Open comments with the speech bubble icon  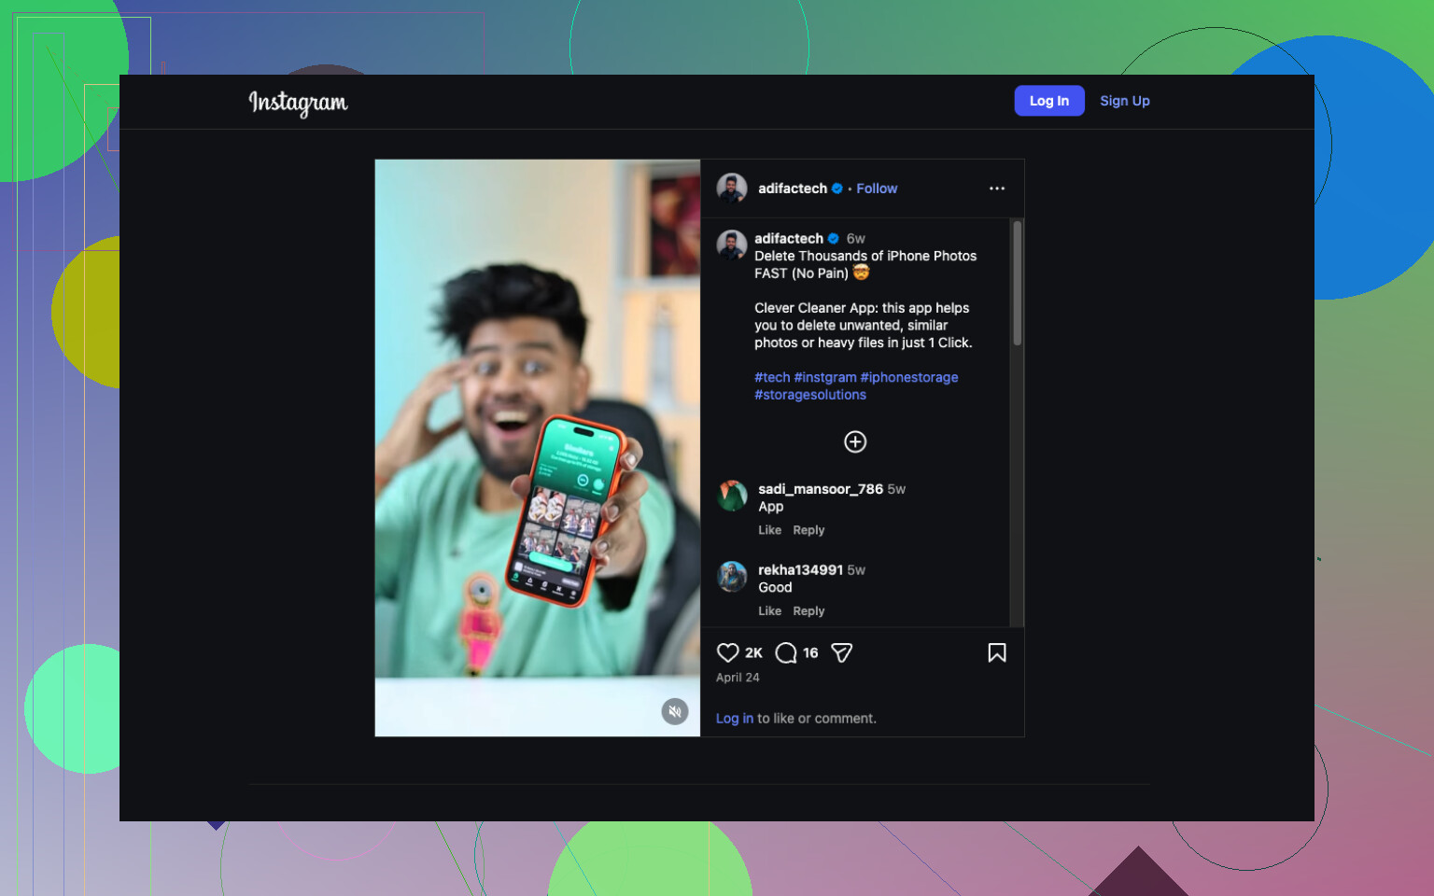[x=786, y=652]
